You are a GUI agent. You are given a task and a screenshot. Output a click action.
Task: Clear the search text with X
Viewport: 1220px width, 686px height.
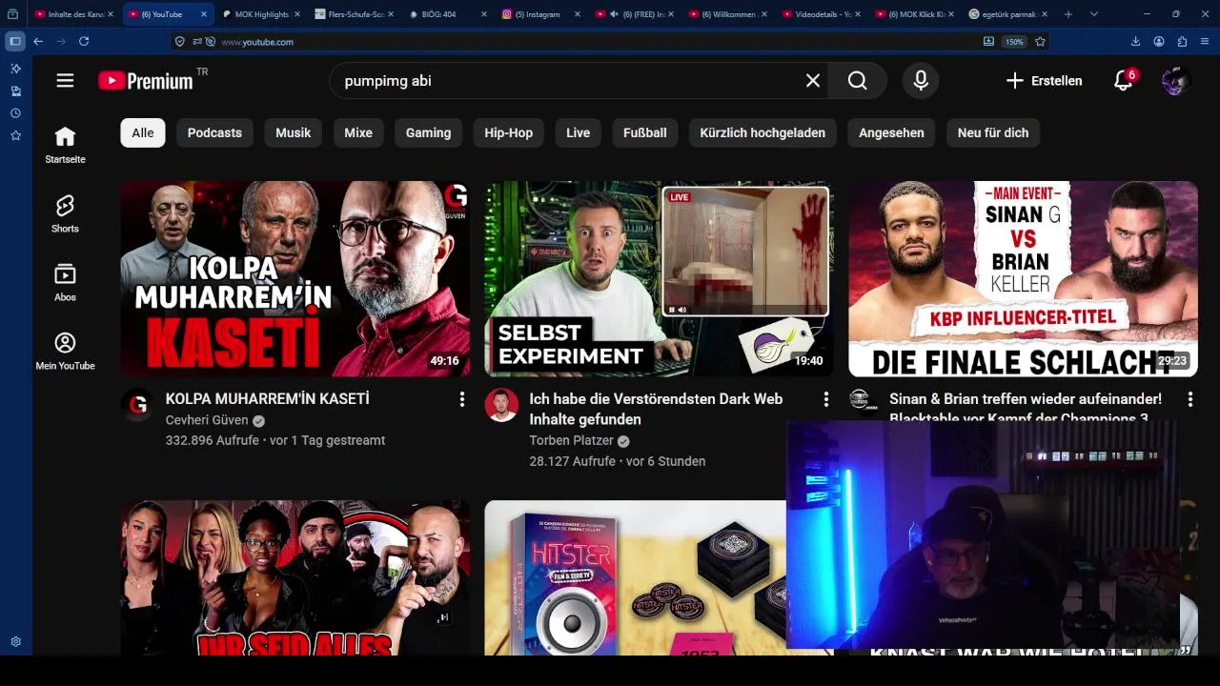pos(813,81)
